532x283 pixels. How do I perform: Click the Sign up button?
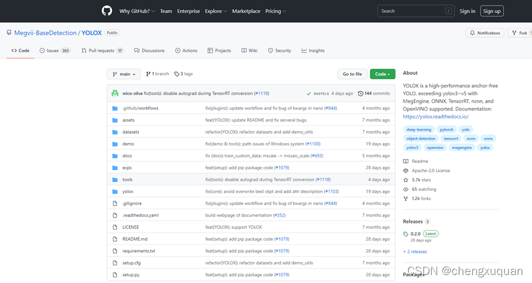[x=491, y=11]
